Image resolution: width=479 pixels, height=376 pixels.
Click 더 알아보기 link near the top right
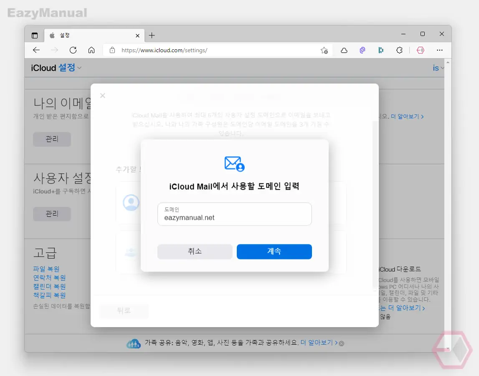click(407, 117)
